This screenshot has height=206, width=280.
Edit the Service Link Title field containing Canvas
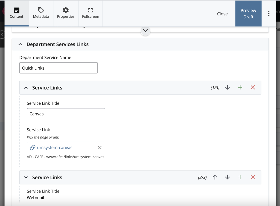pyautogui.click(x=66, y=114)
